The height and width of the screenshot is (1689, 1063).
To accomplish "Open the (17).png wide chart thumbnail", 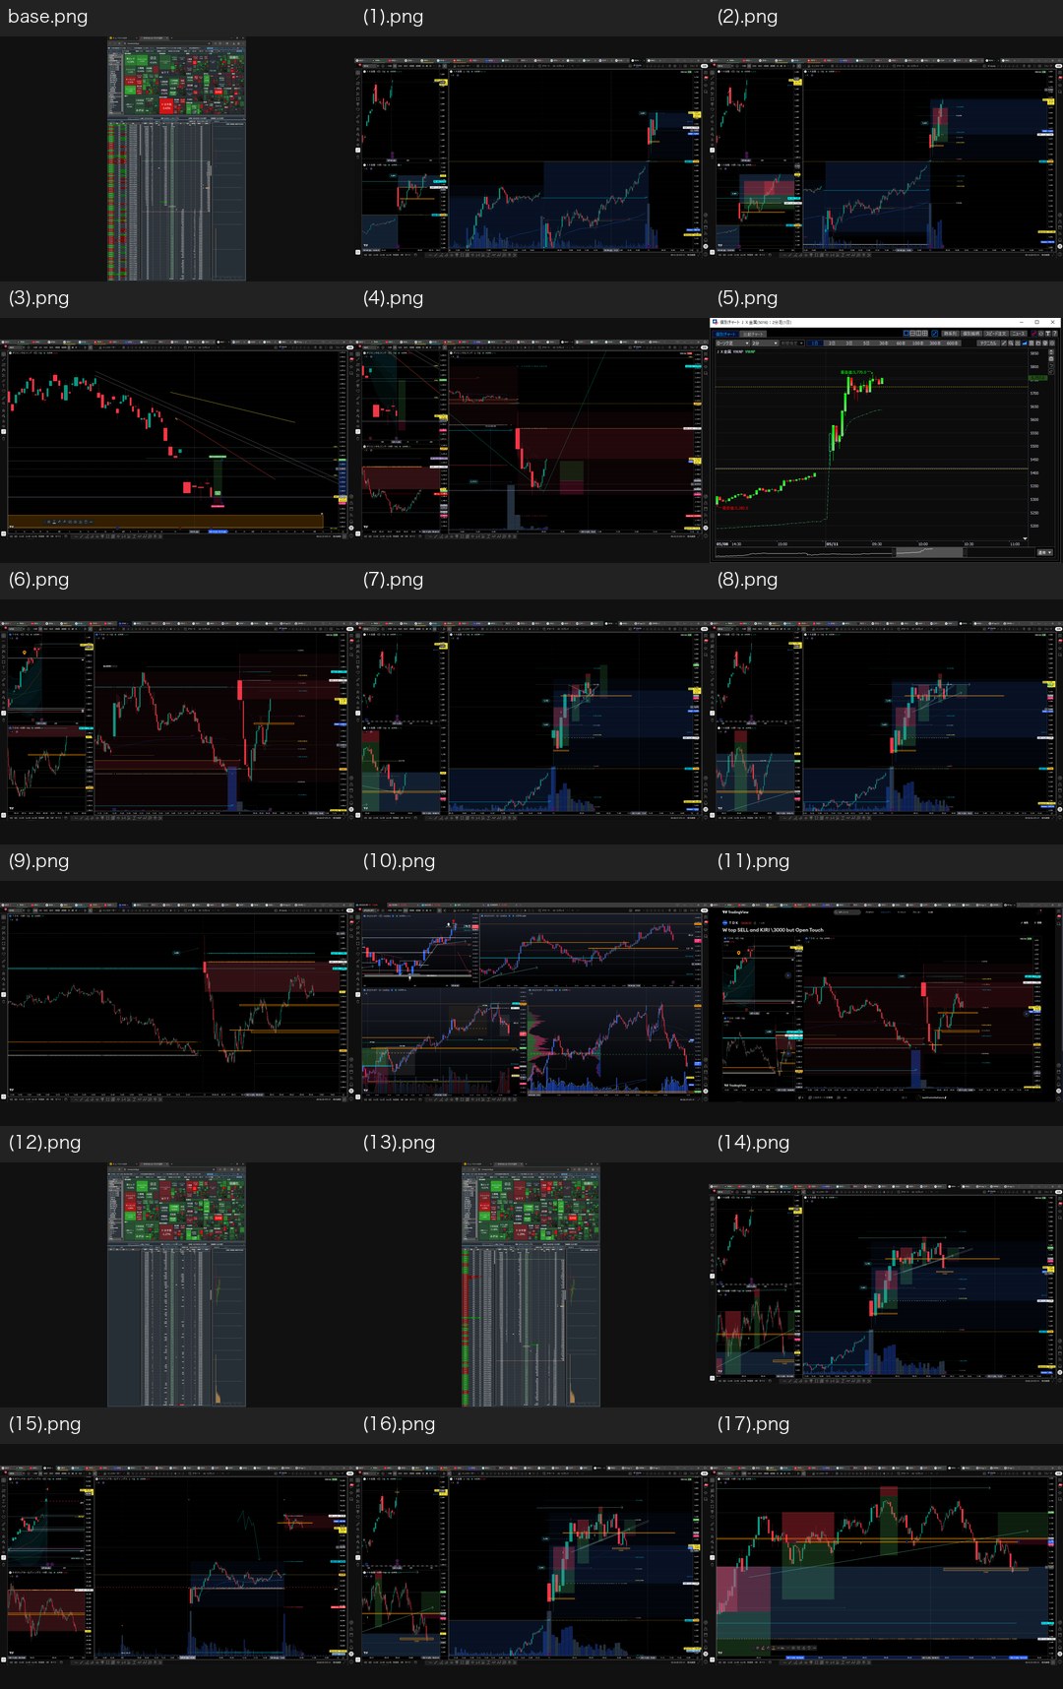I will [x=886, y=1566].
